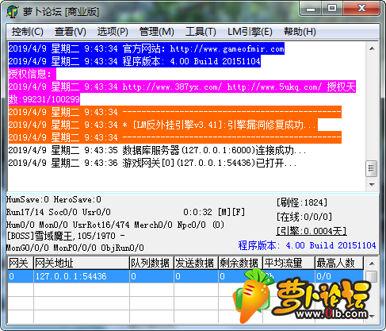The image size is (386, 331).
Task: Click the 数据库服务器 连接成功 log line
Action: coord(157,150)
